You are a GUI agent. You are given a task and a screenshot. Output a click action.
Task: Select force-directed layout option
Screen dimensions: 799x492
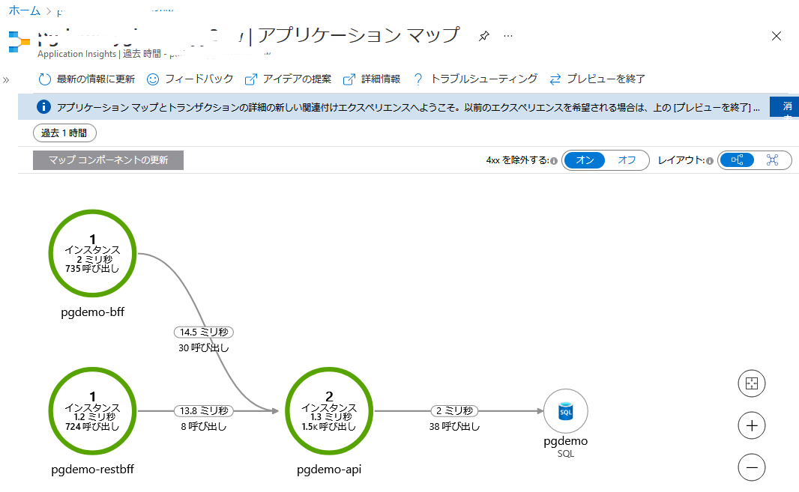(773, 160)
